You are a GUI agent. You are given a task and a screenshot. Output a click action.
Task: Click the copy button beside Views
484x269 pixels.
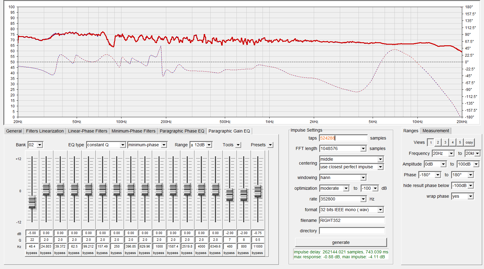click(469, 142)
